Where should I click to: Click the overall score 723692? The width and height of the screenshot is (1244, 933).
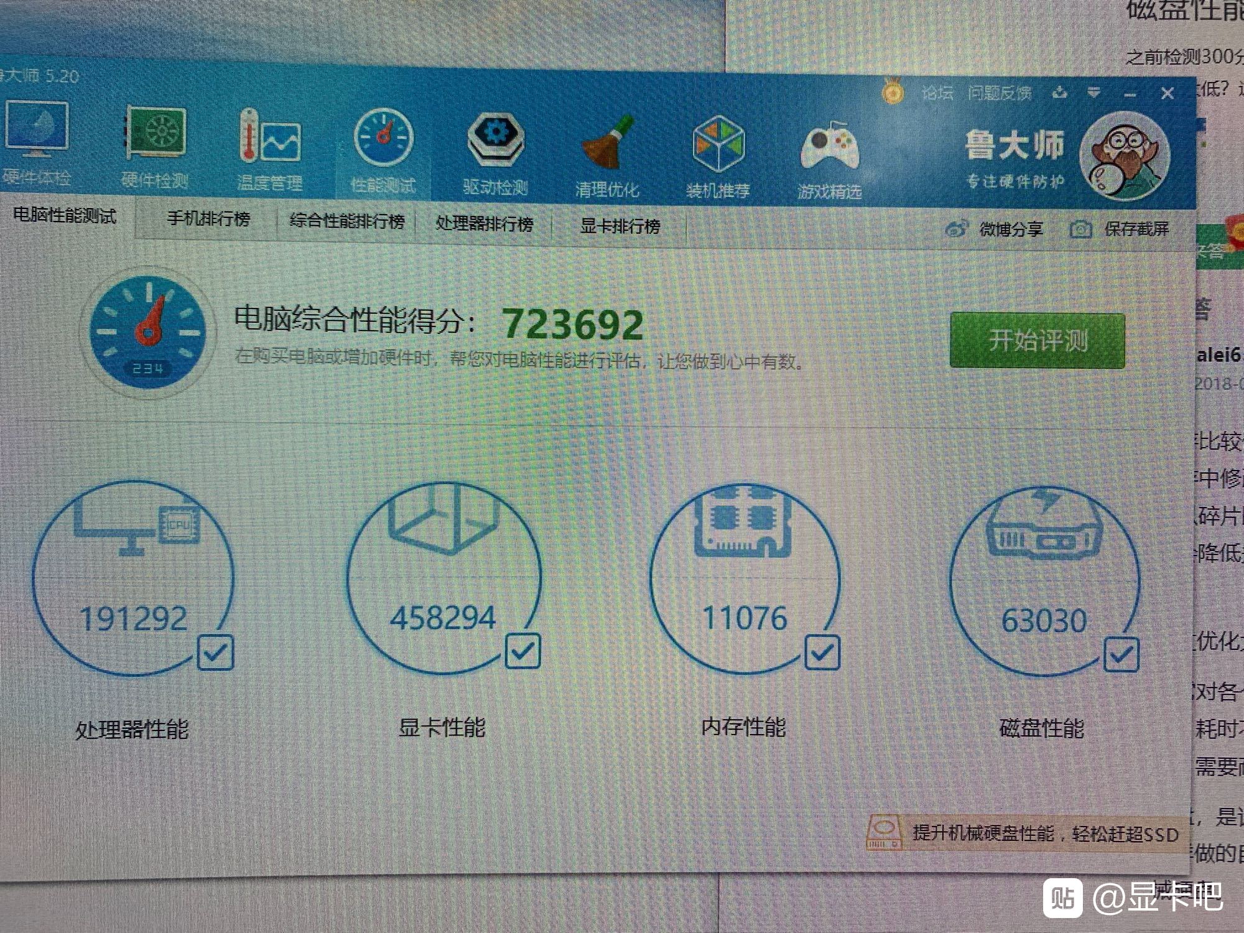click(x=572, y=324)
